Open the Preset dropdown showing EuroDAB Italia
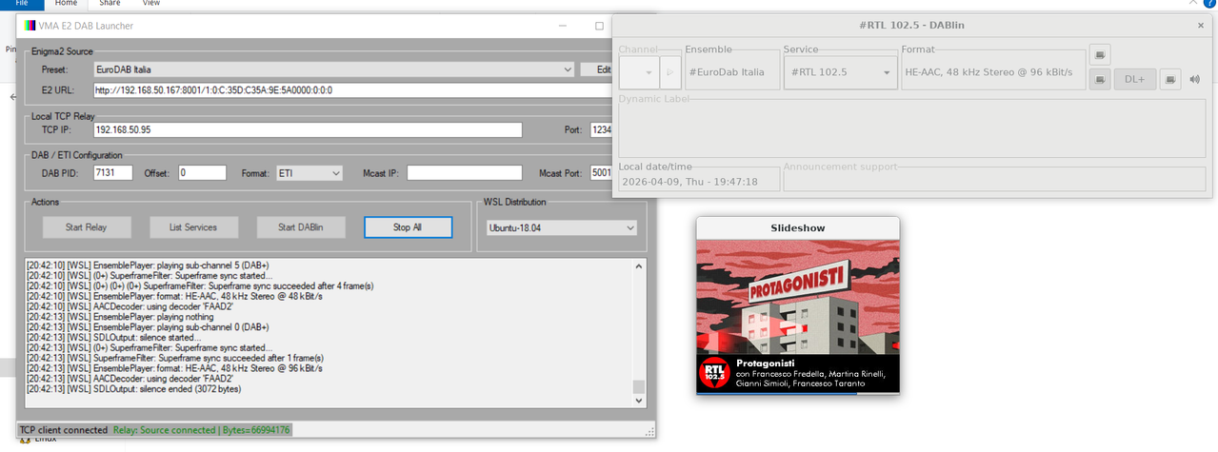This screenshot has height=452, width=1218. [333, 69]
